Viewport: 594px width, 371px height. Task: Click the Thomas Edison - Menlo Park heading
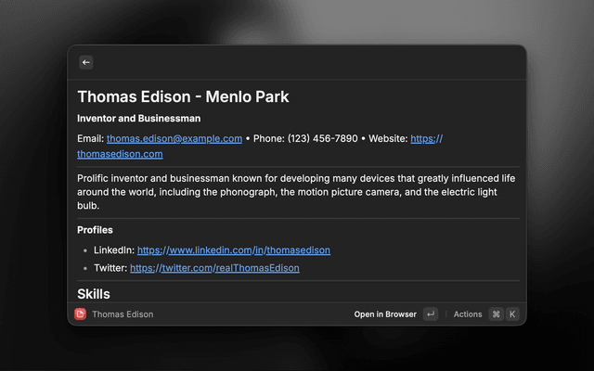point(183,96)
